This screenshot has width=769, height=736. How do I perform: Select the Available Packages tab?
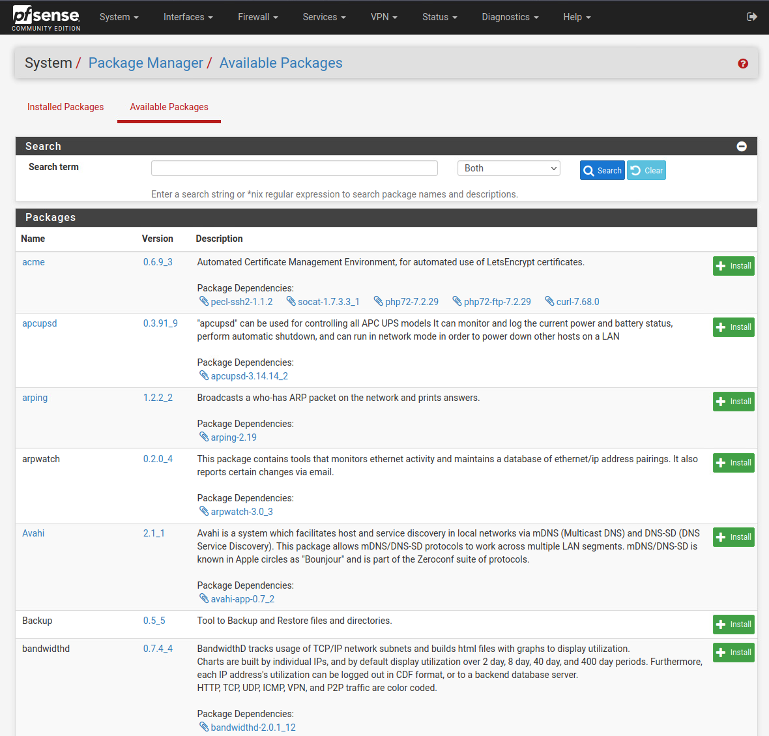tap(169, 107)
